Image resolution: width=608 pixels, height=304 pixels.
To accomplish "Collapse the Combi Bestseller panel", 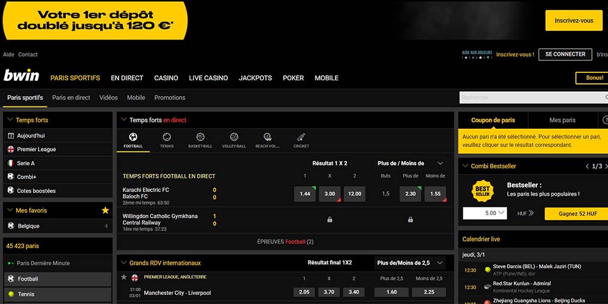I will click(465, 166).
